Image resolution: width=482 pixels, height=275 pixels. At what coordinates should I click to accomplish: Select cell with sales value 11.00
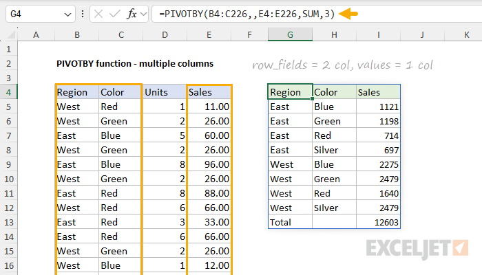[209, 107]
